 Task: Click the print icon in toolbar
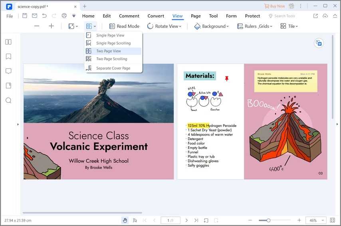click(x=64, y=16)
